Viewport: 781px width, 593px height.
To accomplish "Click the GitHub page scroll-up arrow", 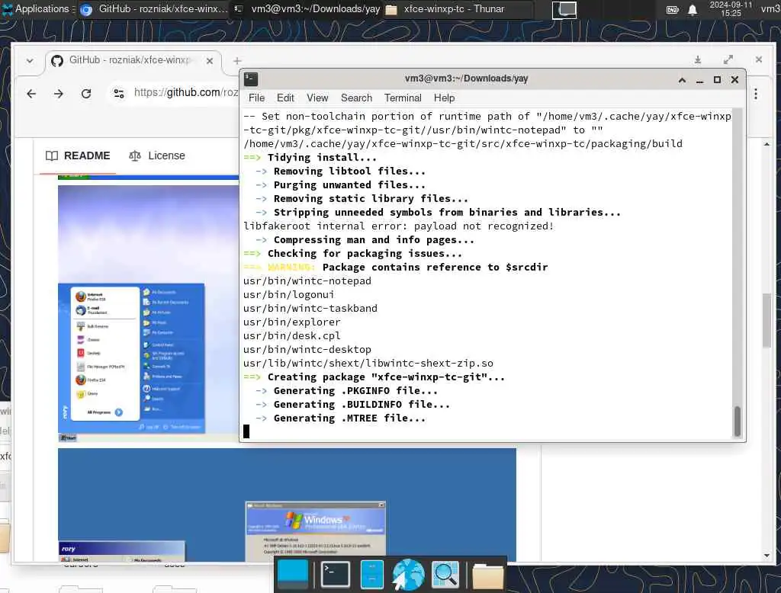I will (x=767, y=144).
